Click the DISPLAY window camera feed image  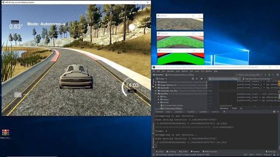tap(180, 24)
